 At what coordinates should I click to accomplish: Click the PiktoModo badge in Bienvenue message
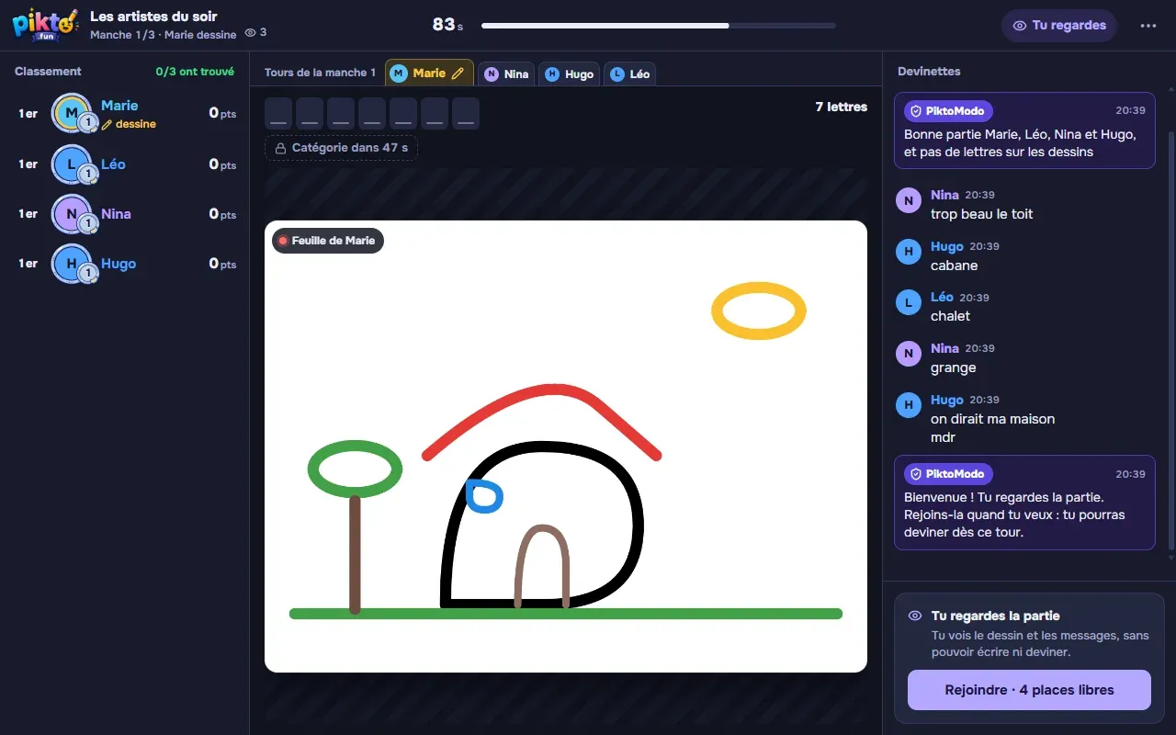pyautogui.click(x=948, y=474)
